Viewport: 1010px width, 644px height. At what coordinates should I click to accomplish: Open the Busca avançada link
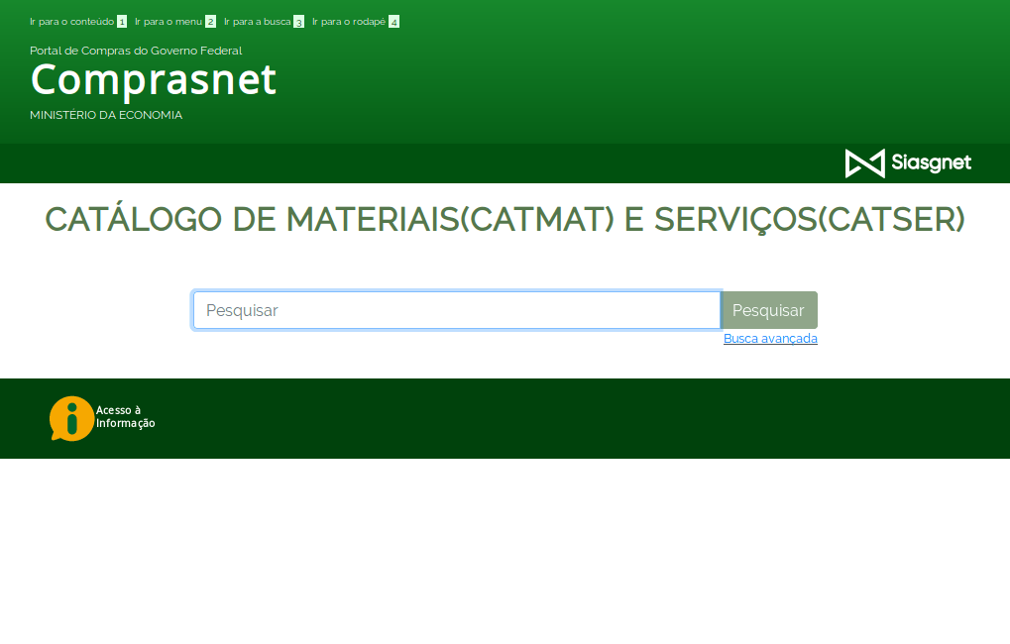pos(770,339)
